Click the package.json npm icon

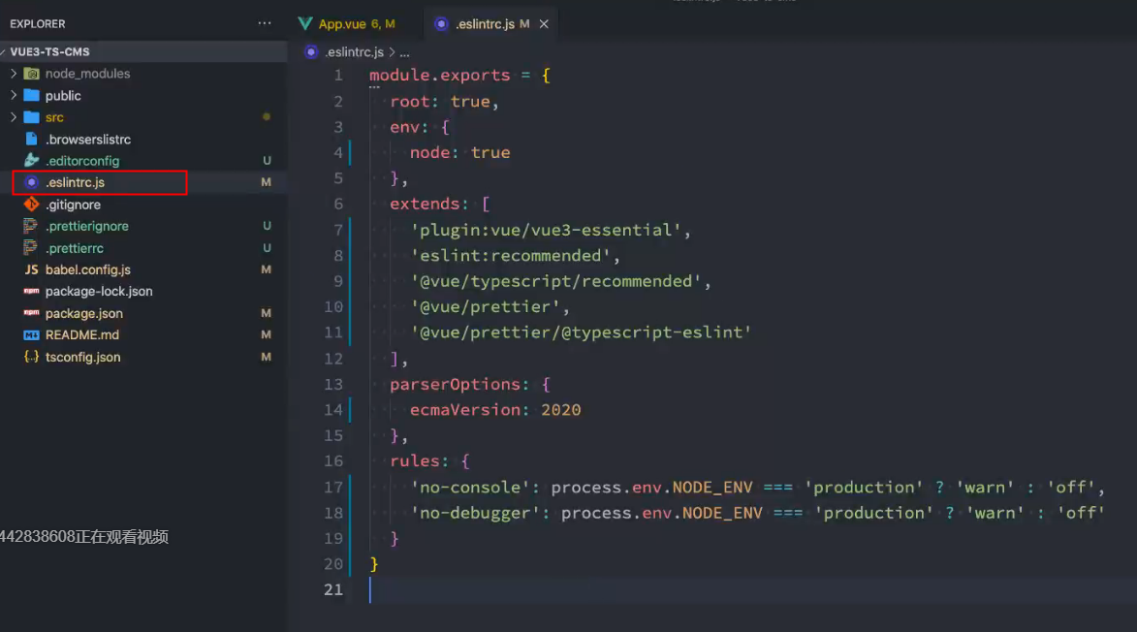coord(31,312)
